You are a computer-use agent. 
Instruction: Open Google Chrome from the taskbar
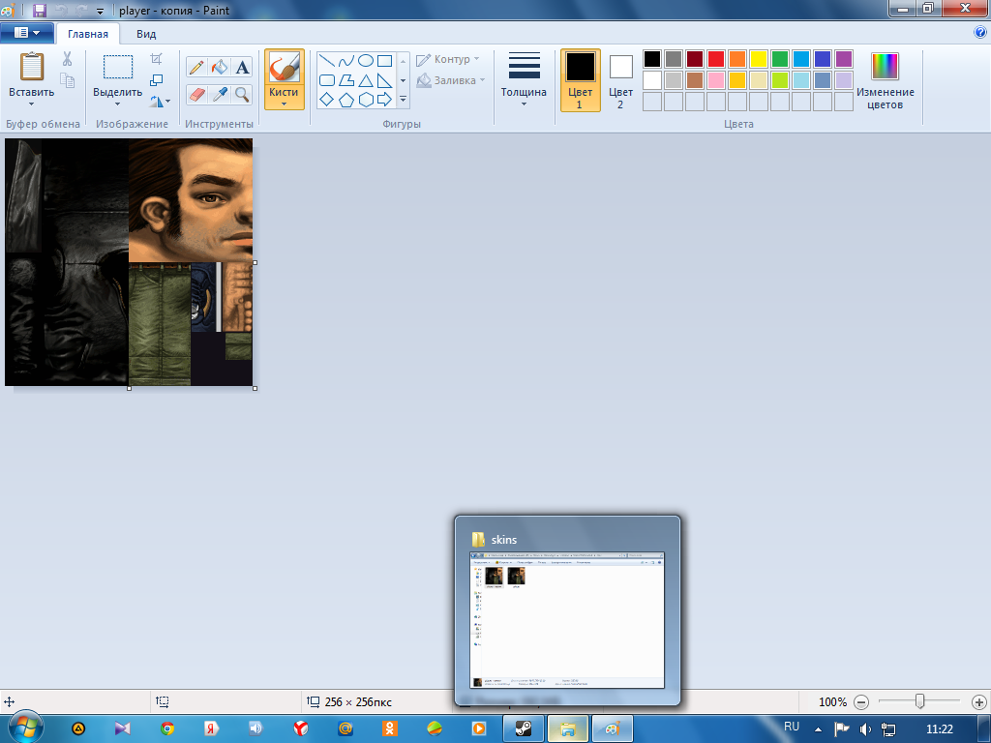pos(167,728)
